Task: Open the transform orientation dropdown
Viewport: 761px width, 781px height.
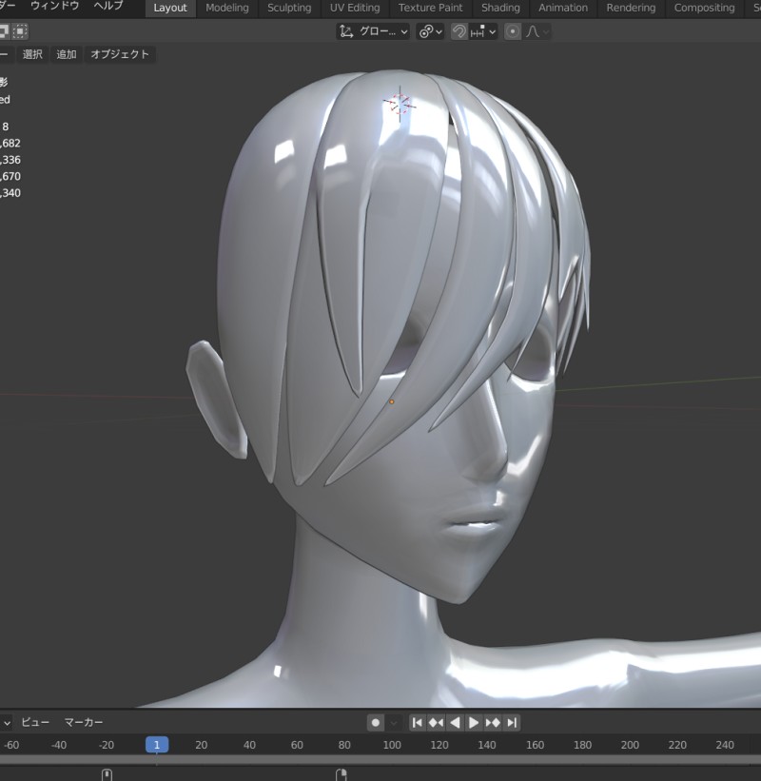Action: [x=374, y=31]
